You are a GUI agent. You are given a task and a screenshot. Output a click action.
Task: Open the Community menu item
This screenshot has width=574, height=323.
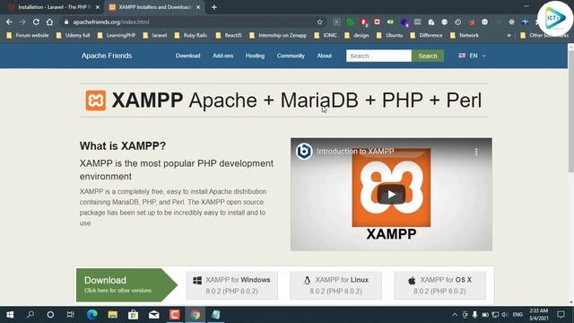[x=291, y=56]
